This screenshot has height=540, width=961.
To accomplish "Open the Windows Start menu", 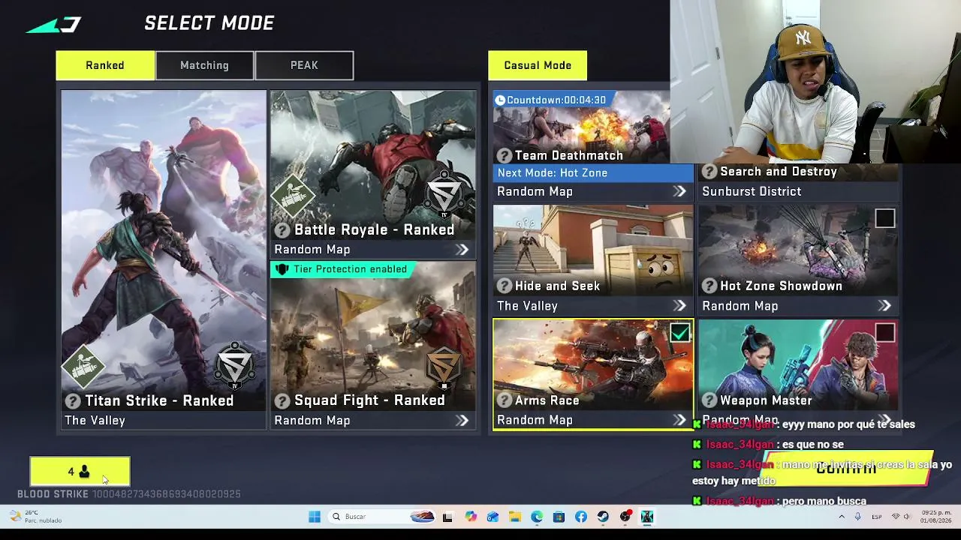I will (x=315, y=517).
